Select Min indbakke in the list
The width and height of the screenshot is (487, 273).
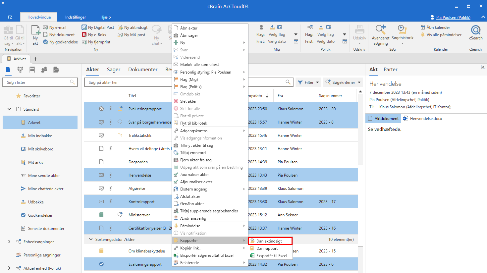coord(40,136)
